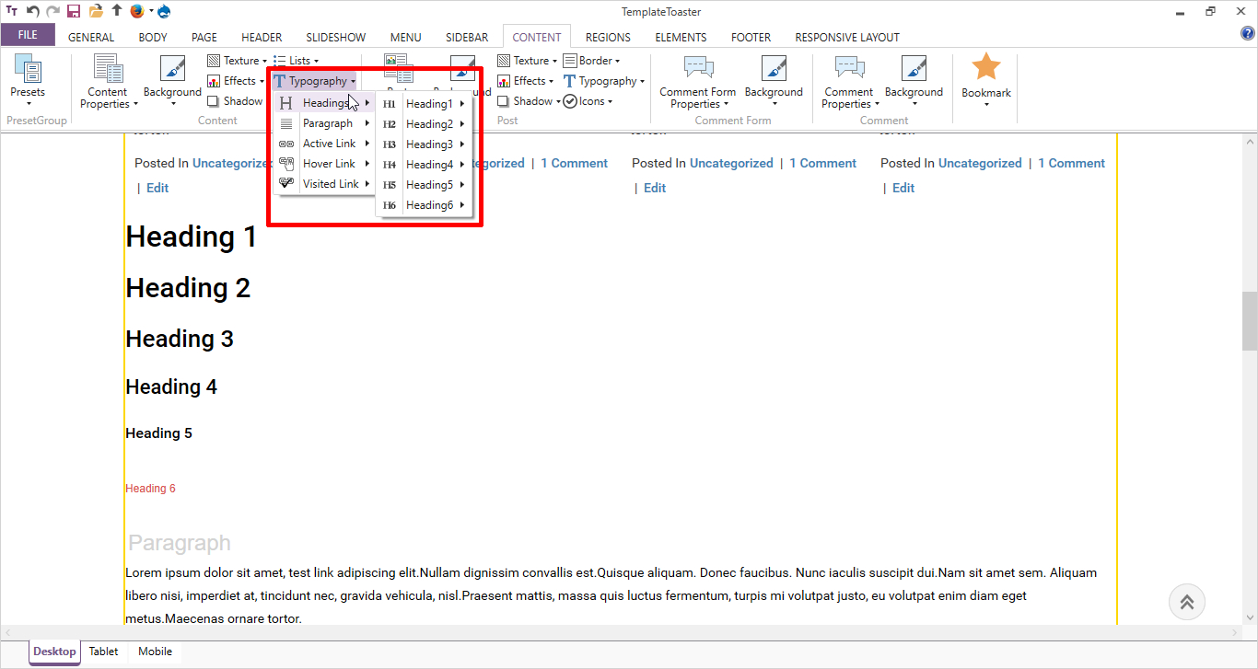Open the Border dropdown in Post group
Screen dimensions: 1258x669
[592, 61]
